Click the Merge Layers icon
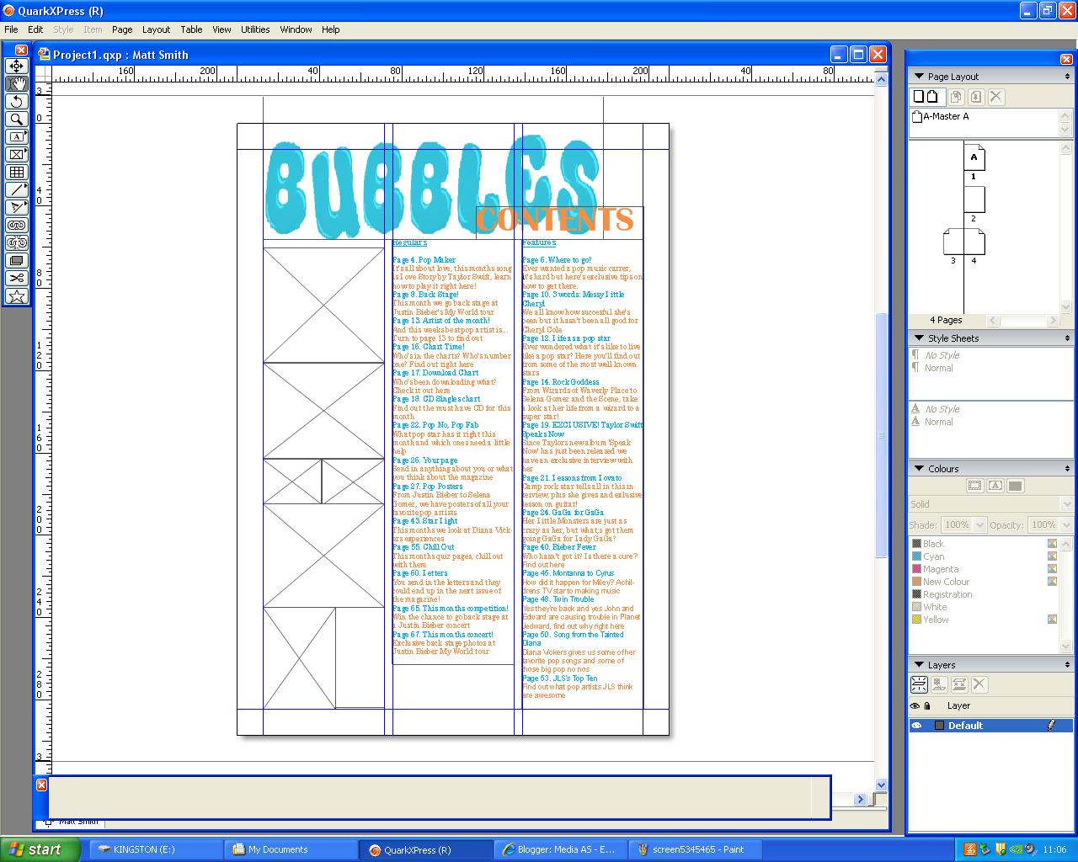 click(x=959, y=684)
